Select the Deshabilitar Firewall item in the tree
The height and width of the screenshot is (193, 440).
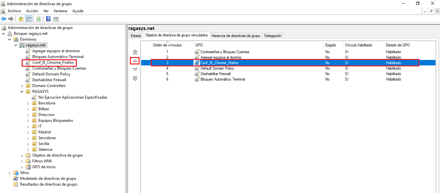pyautogui.click(x=50, y=80)
